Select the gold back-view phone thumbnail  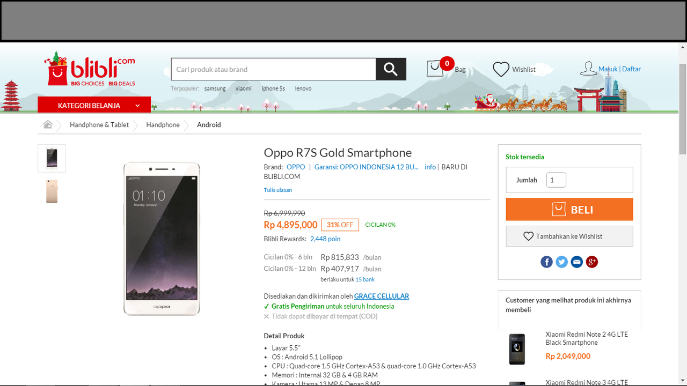(52, 191)
